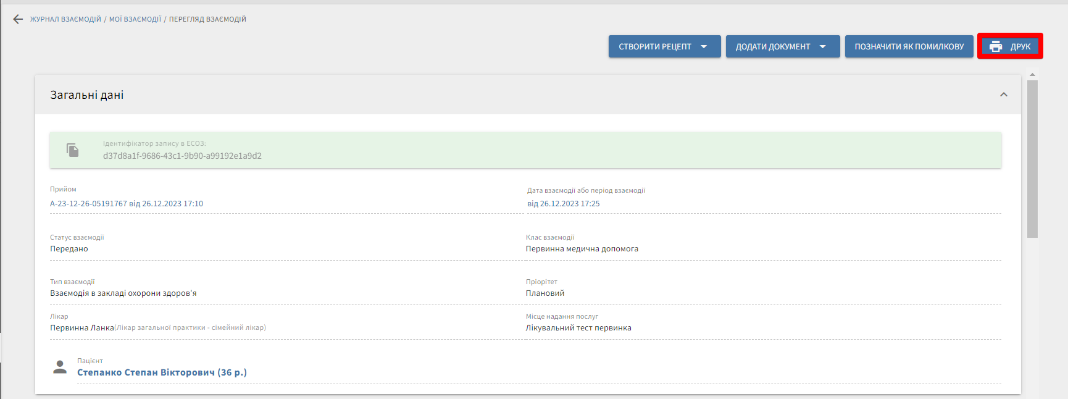This screenshot has width=1068, height=399.
Task: Click the Лікувальний тест первинка value
Action: coord(578,328)
